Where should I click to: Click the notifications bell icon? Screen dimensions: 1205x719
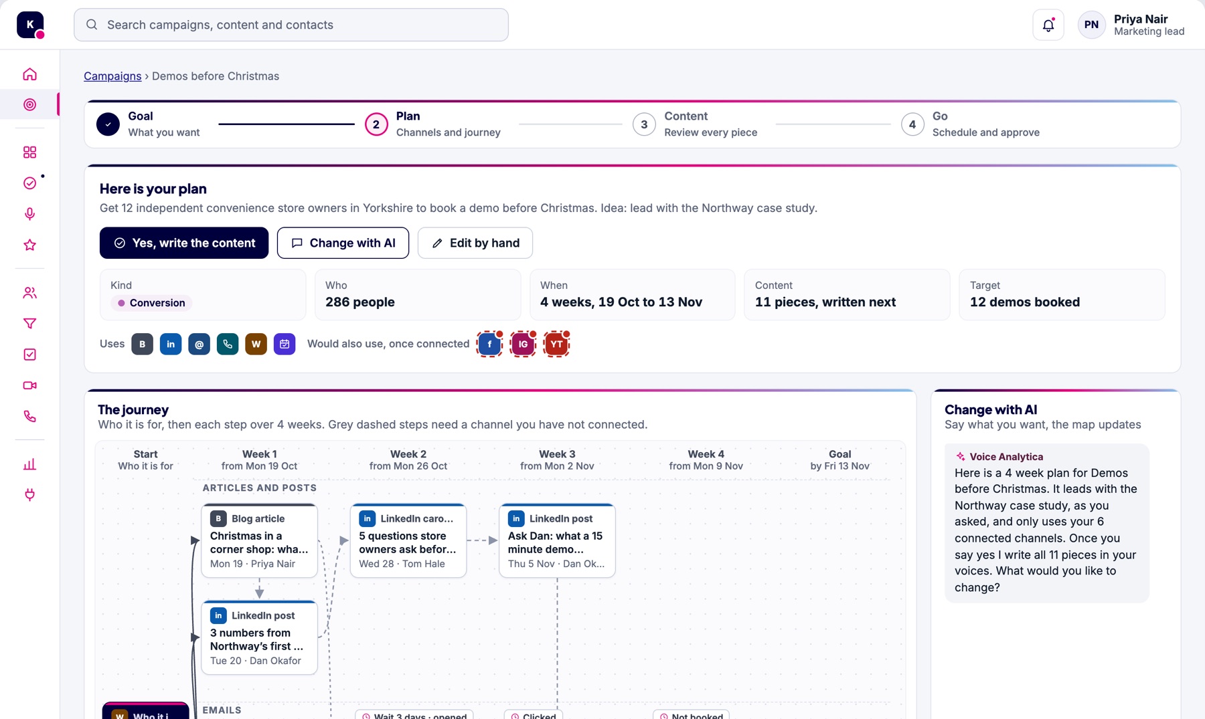[x=1048, y=25]
